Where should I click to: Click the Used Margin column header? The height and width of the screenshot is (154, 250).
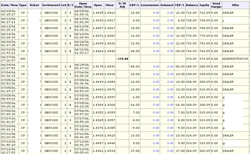216,5
